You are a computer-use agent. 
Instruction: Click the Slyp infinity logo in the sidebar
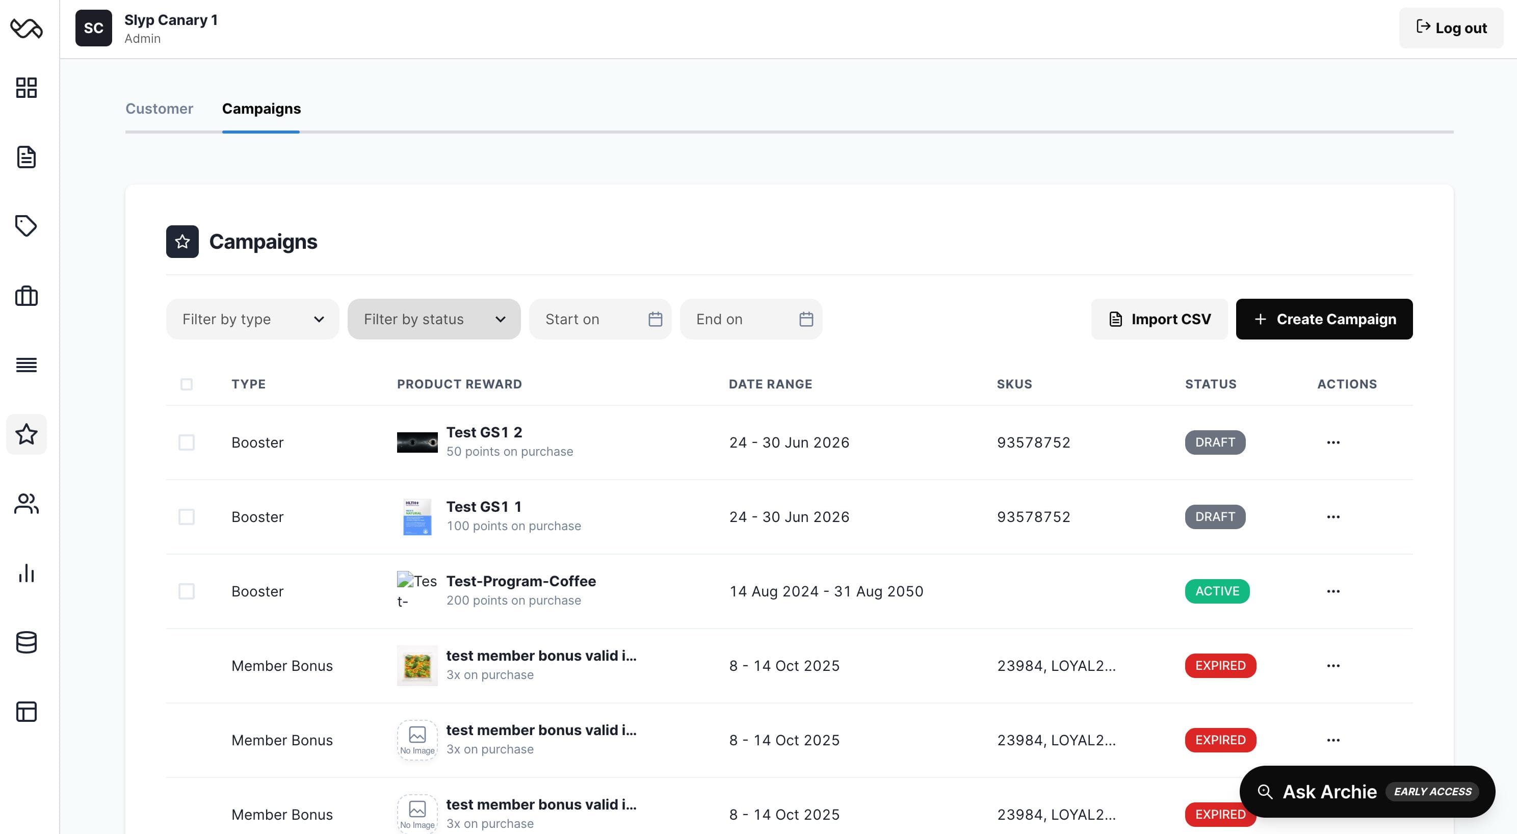pos(27,28)
